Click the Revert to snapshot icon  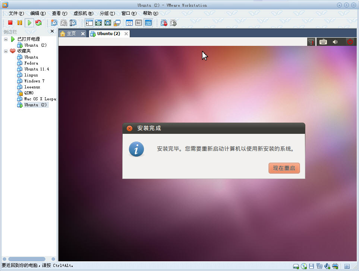tap(64, 23)
